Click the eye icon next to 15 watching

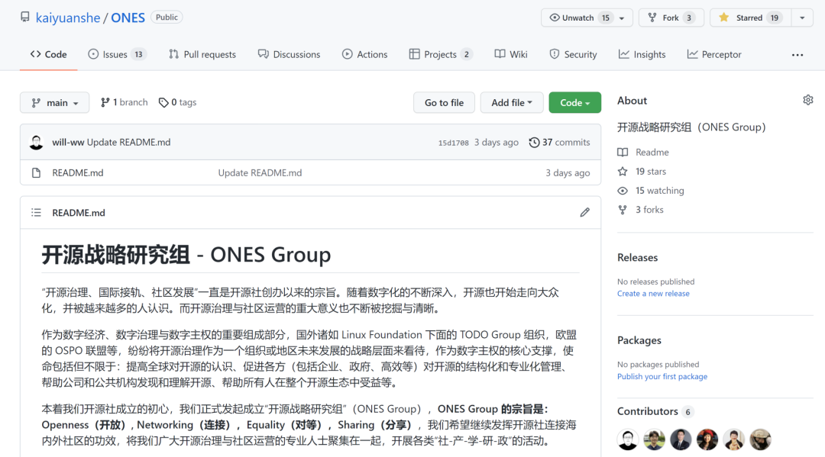[623, 191]
